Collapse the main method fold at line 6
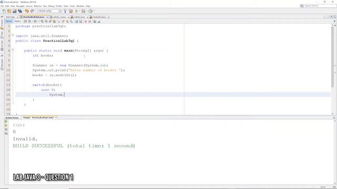337x189 pixels. (13, 50)
